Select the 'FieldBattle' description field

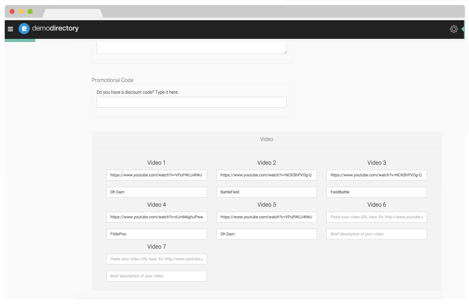tap(377, 192)
